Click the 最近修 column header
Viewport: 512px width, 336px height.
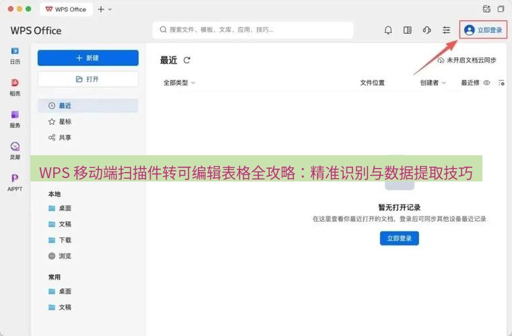pos(470,83)
